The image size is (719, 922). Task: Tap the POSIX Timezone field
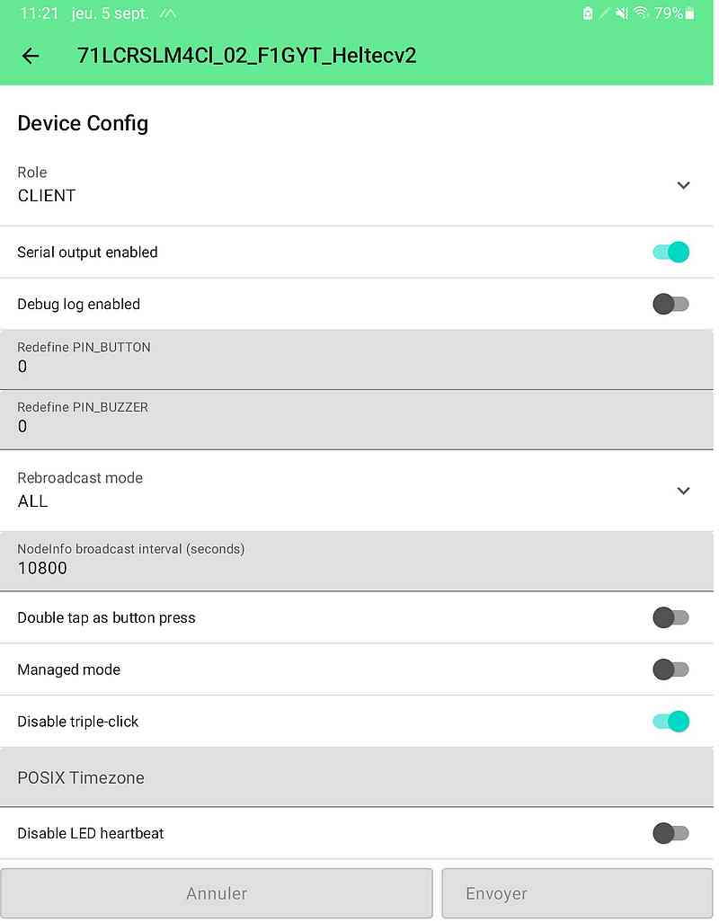pyautogui.click(x=356, y=777)
